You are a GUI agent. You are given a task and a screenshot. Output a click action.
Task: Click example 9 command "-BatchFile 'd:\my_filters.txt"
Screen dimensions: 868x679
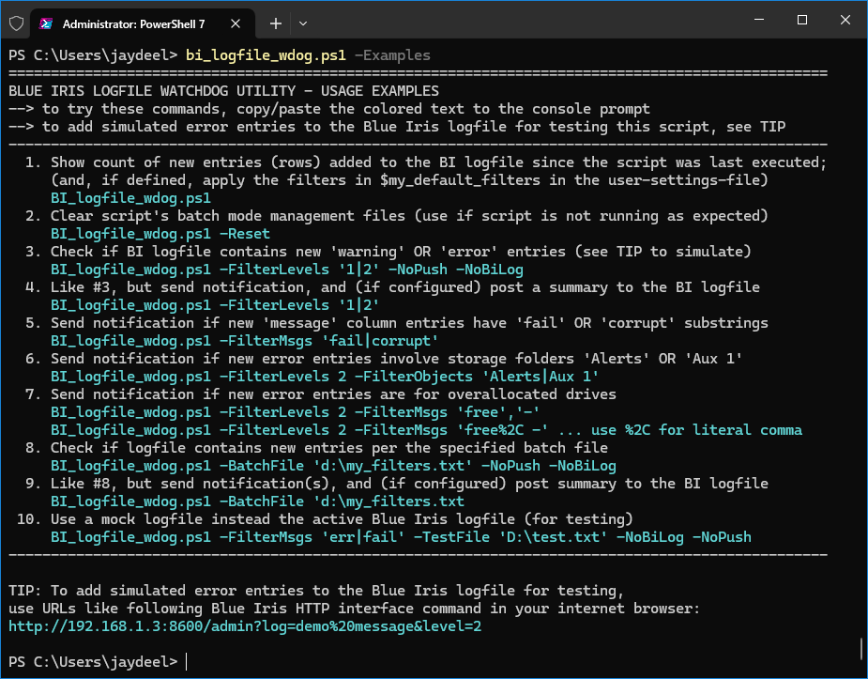click(x=257, y=502)
